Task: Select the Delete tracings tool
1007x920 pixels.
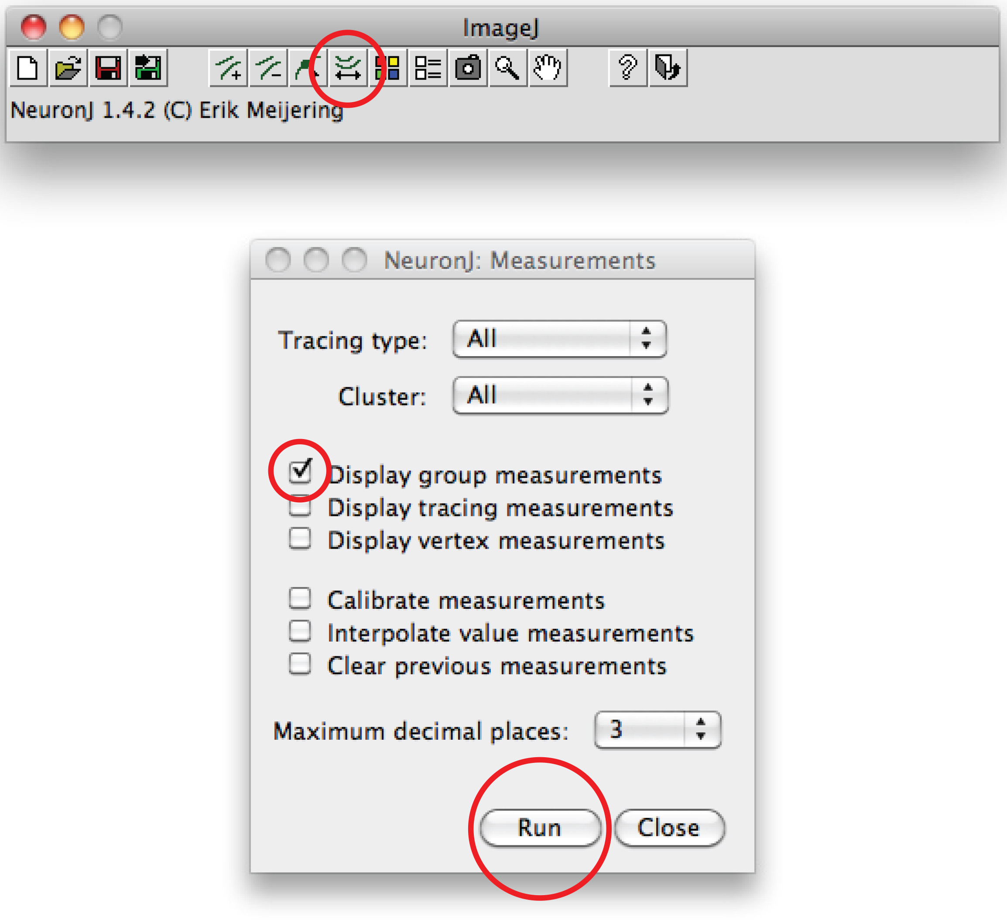Action: coord(268,68)
